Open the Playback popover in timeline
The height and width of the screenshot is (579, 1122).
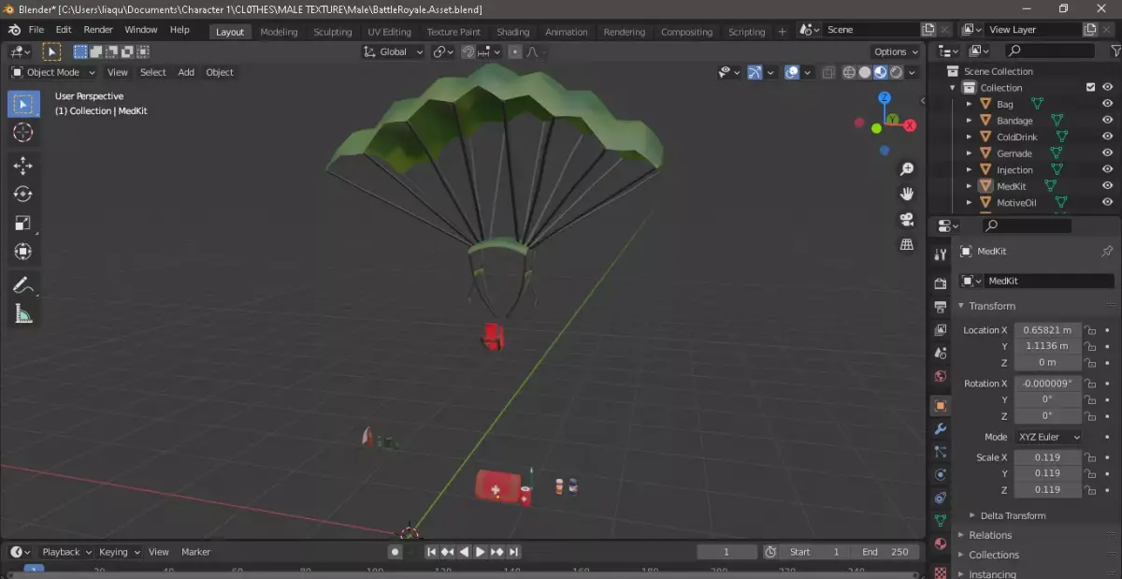tap(65, 552)
